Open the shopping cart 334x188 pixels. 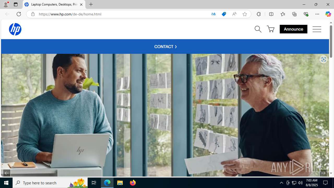[x=271, y=29]
